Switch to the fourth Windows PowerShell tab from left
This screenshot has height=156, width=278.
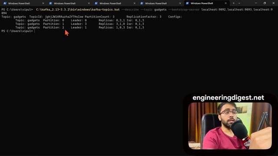(160, 3)
